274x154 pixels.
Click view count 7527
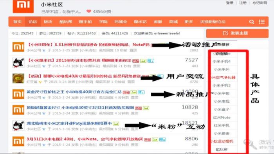[x=191, y=60]
